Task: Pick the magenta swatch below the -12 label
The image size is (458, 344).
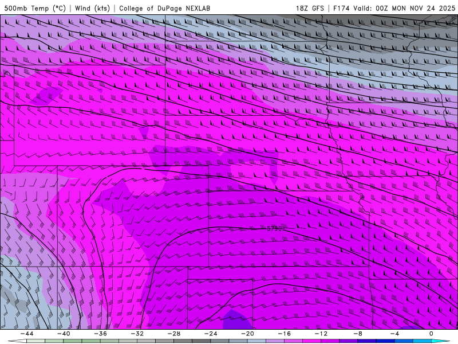Action: pyautogui.click(x=311, y=341)
